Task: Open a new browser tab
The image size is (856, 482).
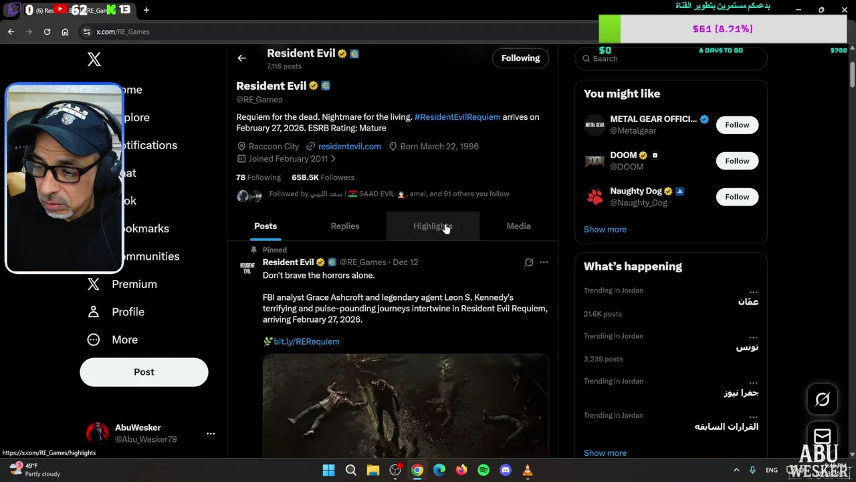Action: click(146, 10)
